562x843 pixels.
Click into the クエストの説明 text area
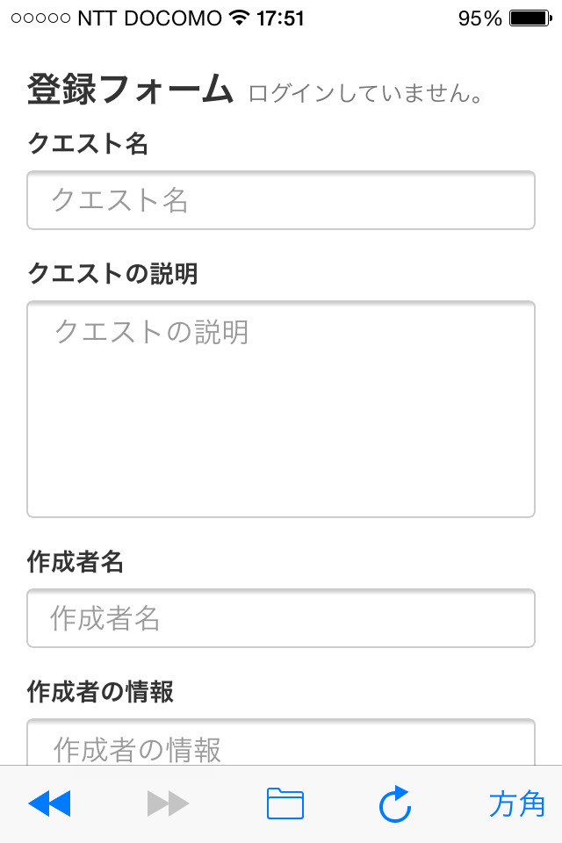[281, 409]
